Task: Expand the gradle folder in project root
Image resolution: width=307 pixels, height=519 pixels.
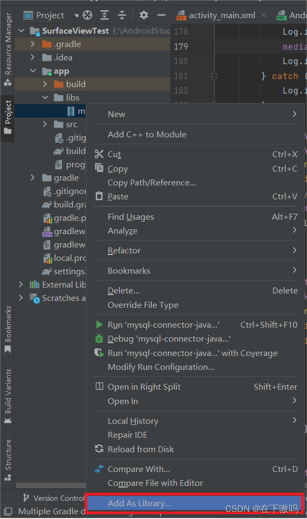Action: [x=33, y=178]
